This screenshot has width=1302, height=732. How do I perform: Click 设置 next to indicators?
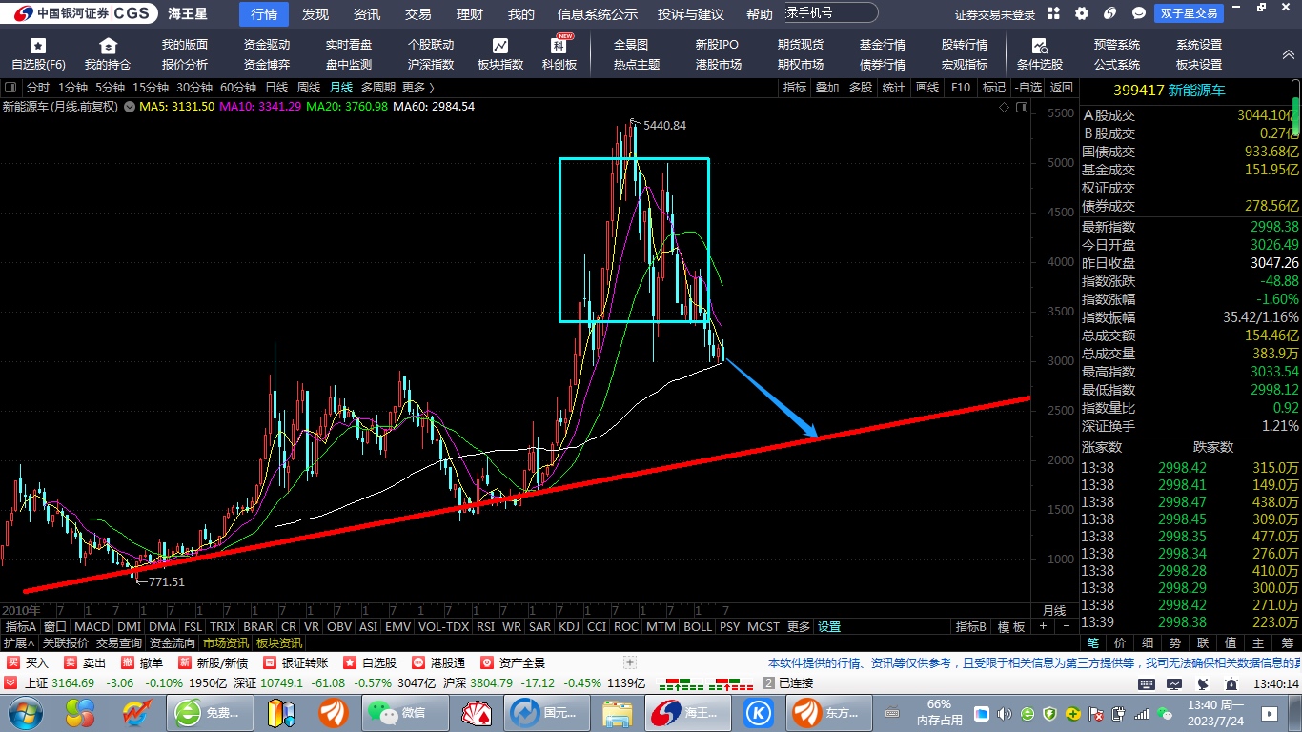[x=829, y=626]
